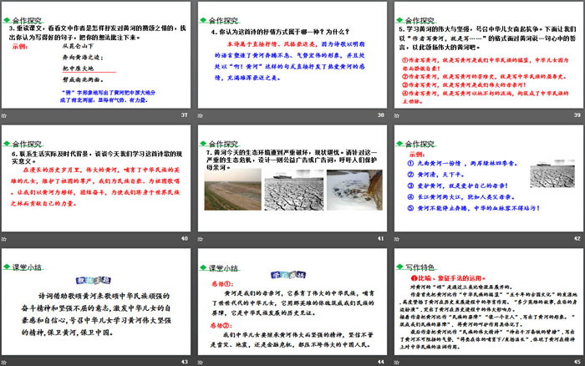
Task: Click the slide number label "43"
Action: [x=185, y=362]
